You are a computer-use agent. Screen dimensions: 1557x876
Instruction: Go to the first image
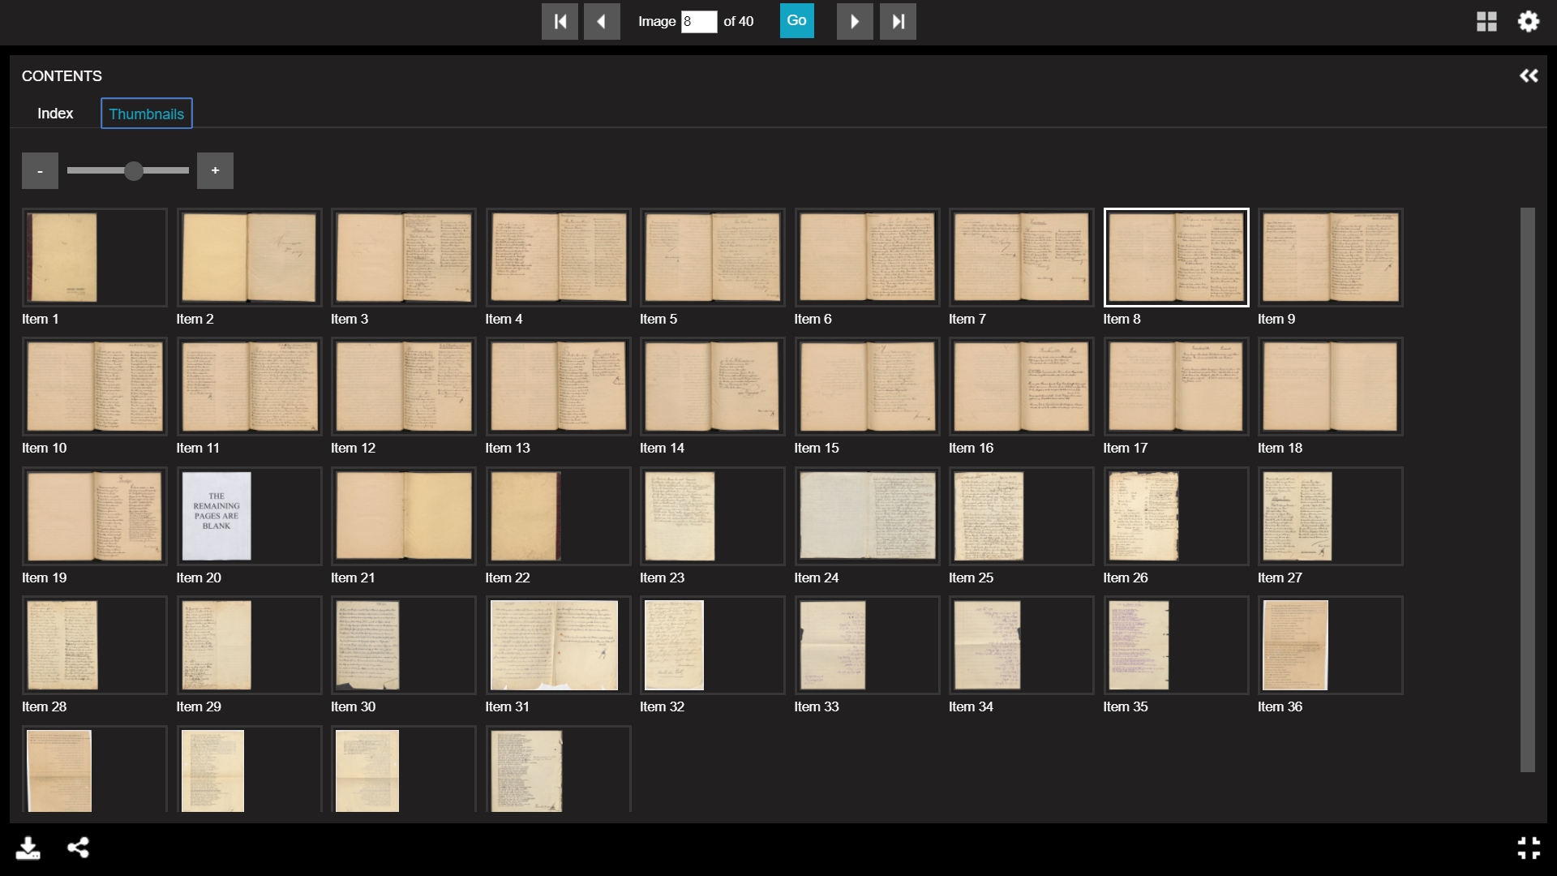[x=560, y=22]
